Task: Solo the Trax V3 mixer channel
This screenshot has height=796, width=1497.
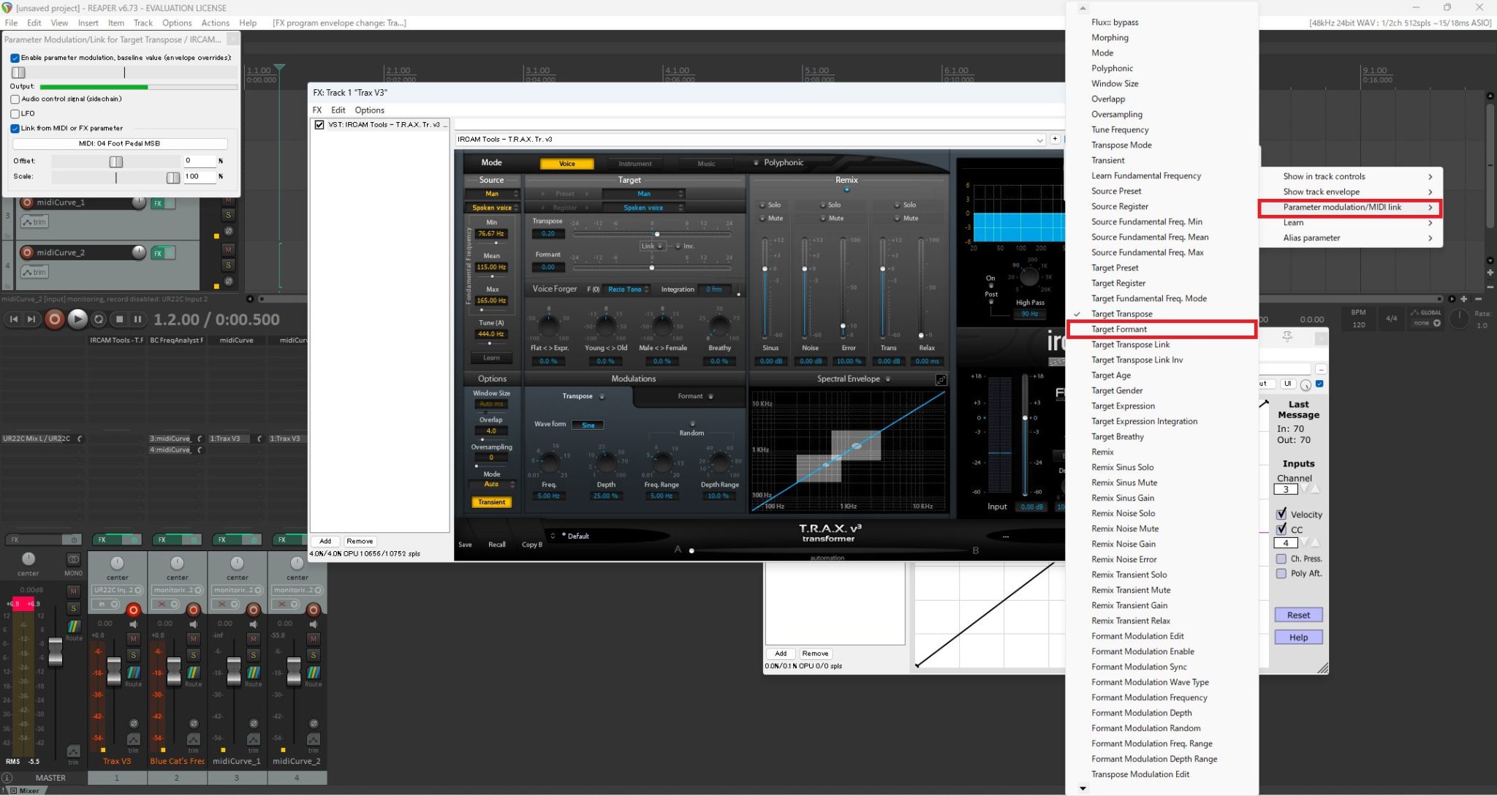Action: tap(133, 654)
